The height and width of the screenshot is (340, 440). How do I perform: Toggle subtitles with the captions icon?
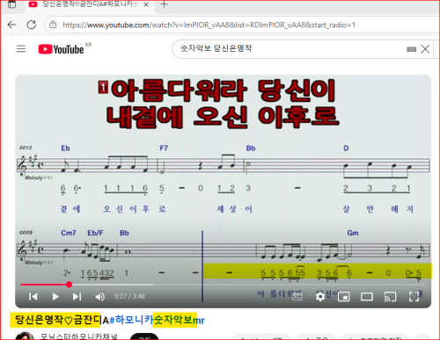(297, 297)
